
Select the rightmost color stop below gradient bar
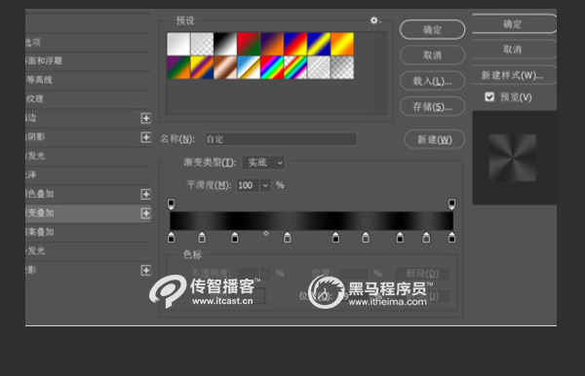coord(451,237)
